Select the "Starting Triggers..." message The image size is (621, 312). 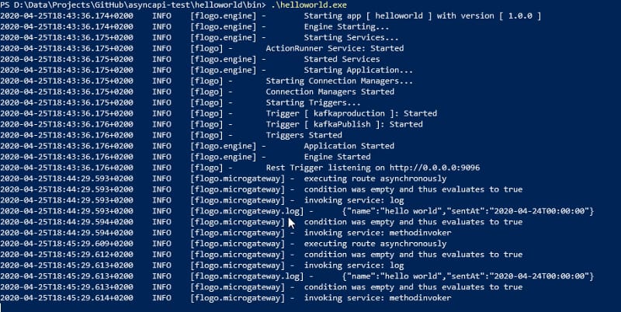point(313,102)
